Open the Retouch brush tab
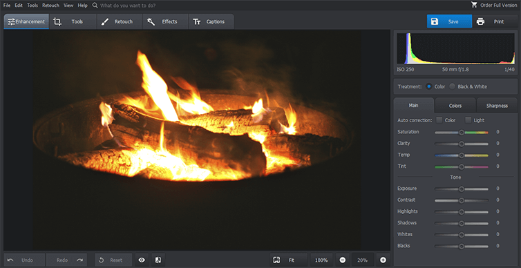 [x=120, y=21]
